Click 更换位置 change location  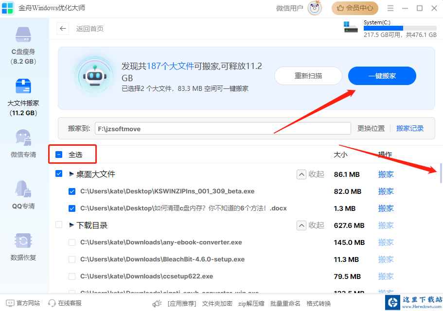pos(371,128)
